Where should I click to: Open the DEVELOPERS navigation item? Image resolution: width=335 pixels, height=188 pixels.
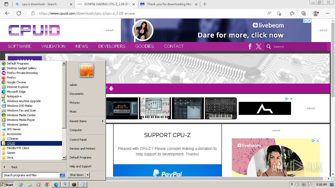(x=112, y=46)
